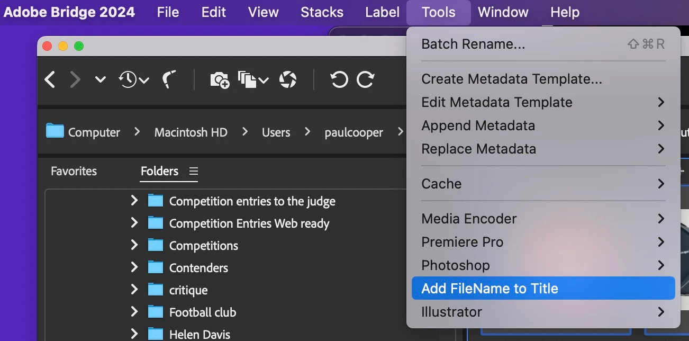The image size is (689, 341).
Task: Open Append Metadata submenu
Action: tap(543, 125)
